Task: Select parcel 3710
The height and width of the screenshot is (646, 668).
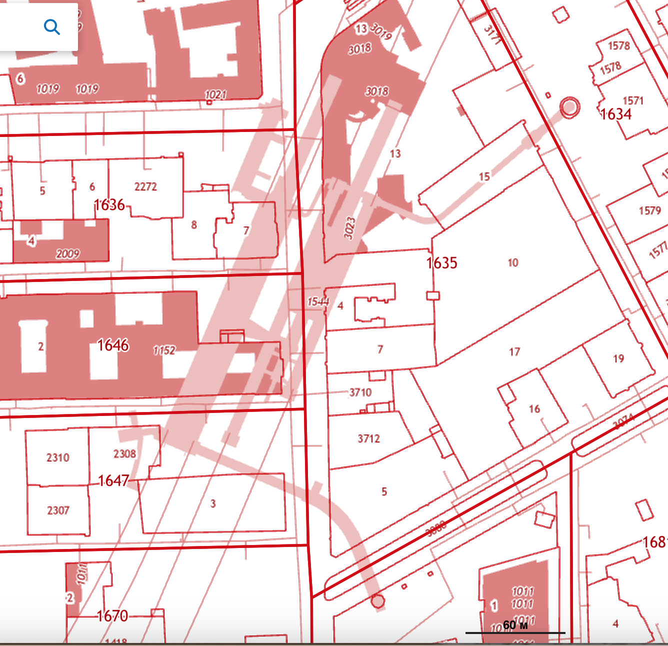Action: coord(360,392)
